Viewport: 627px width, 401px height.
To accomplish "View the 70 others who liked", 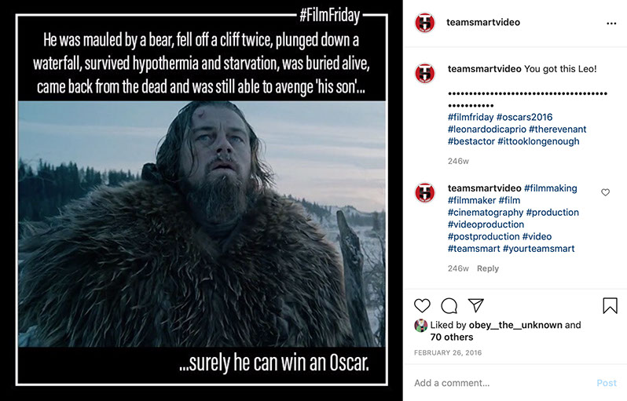I will click(x=452, y=337).
